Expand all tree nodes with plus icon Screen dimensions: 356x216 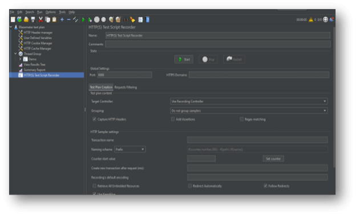click(x=62, y=20)
